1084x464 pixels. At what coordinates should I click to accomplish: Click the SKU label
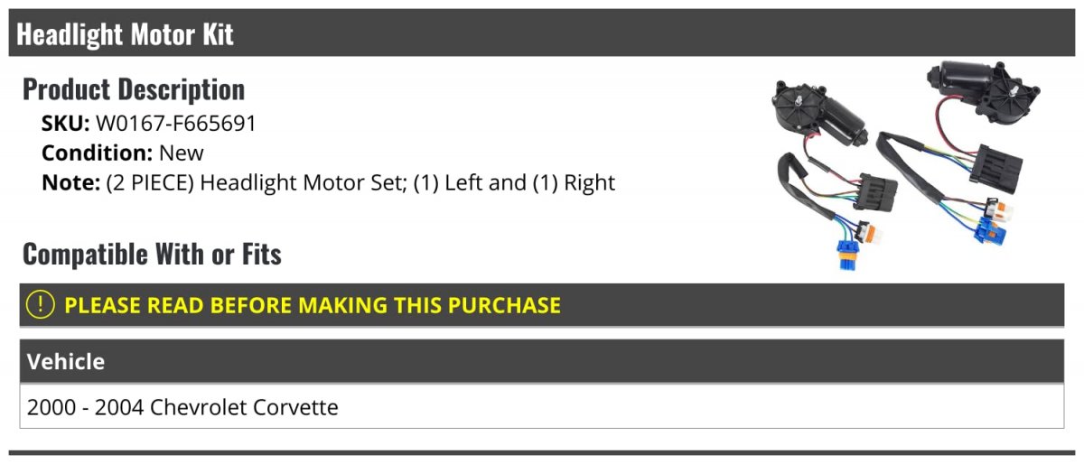tap(65, 124)
